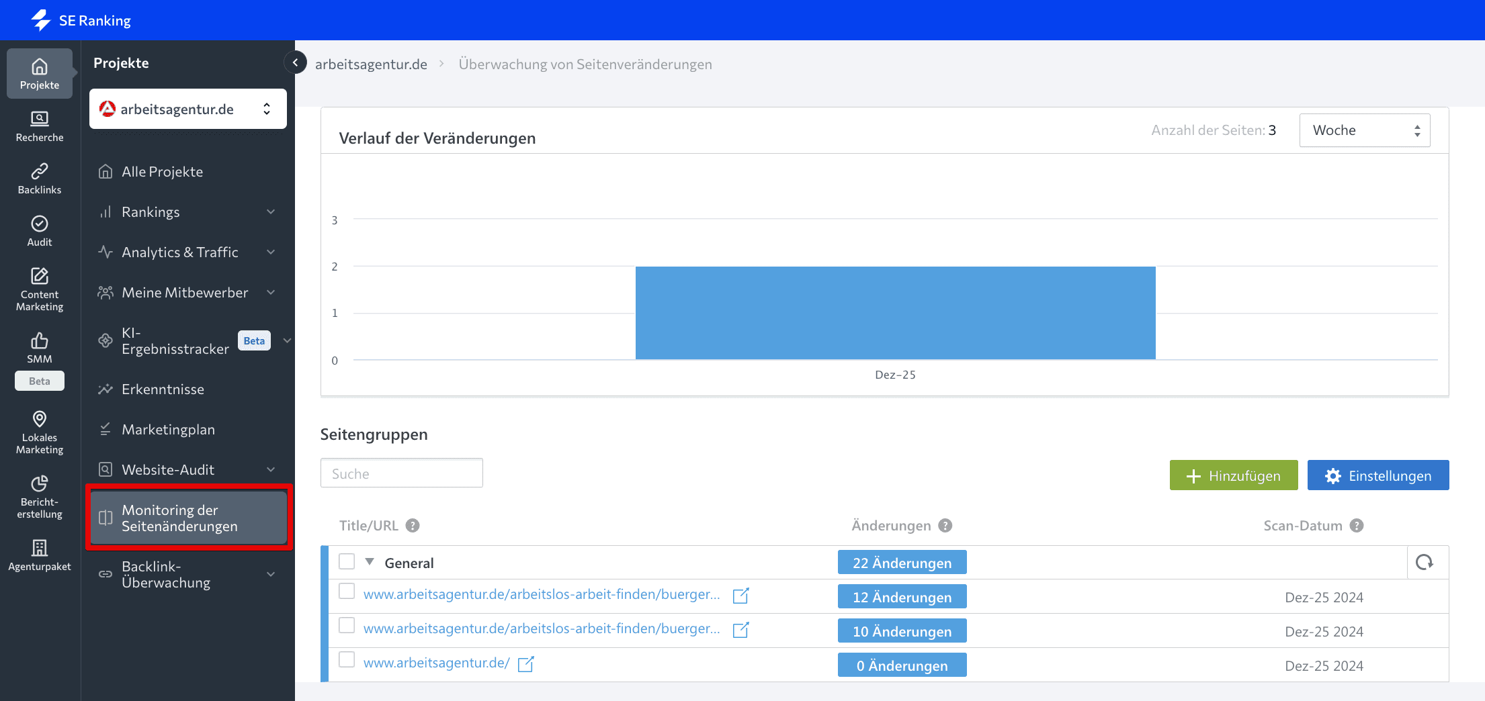Expand Website-Audit submenu
This screenshot has height=701, width=1485.
pos(271,470)
